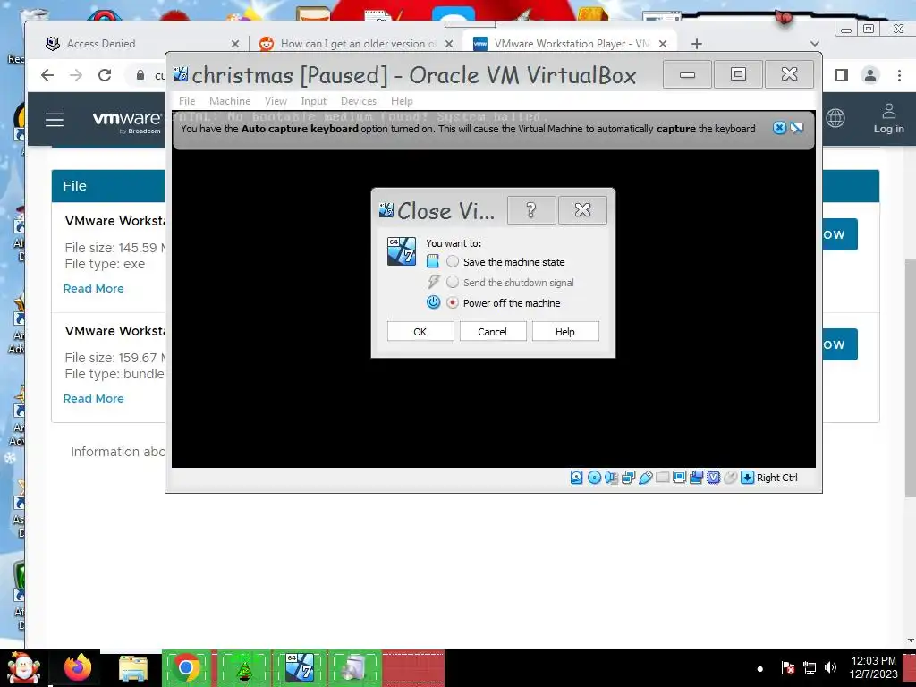Image resolution: width=916 pixels, height=687 pixels.
Task: Click the mouse integration status icon
Action: point(730,478)
